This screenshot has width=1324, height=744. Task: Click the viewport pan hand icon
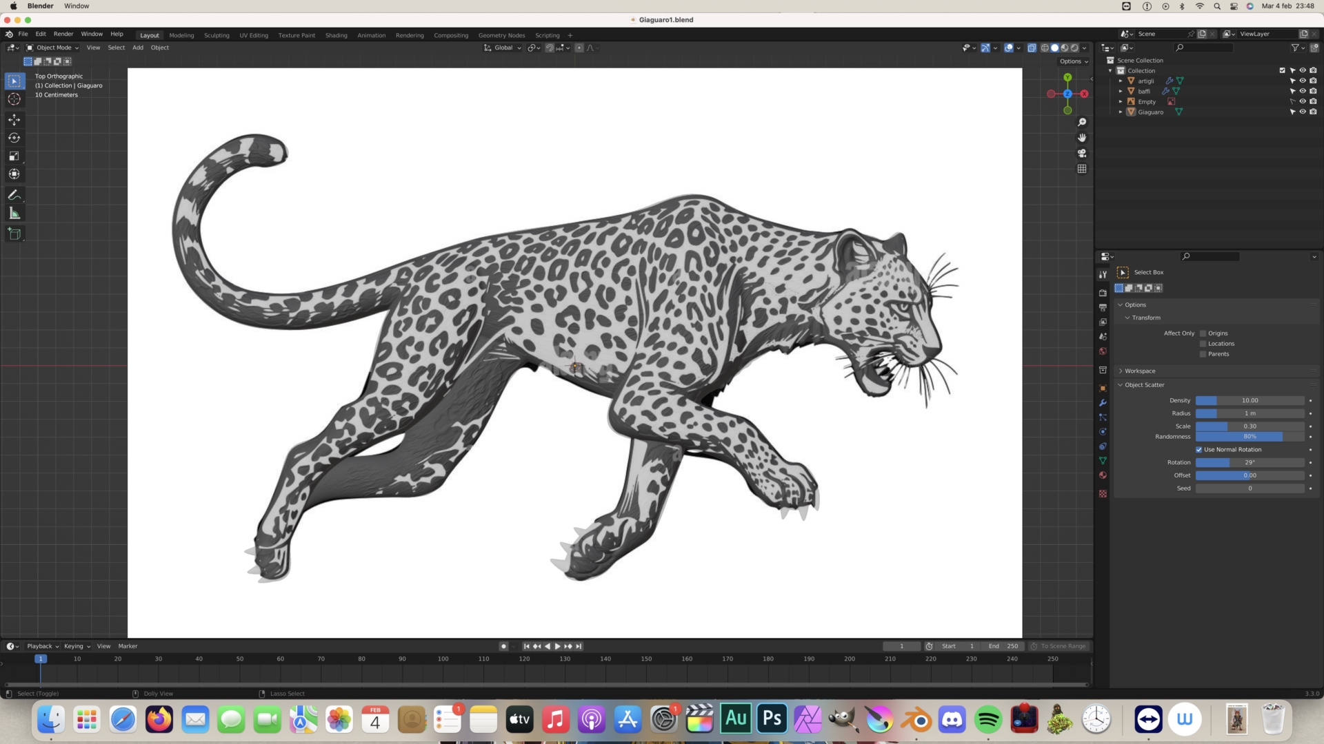click(x=1082, y=138)
